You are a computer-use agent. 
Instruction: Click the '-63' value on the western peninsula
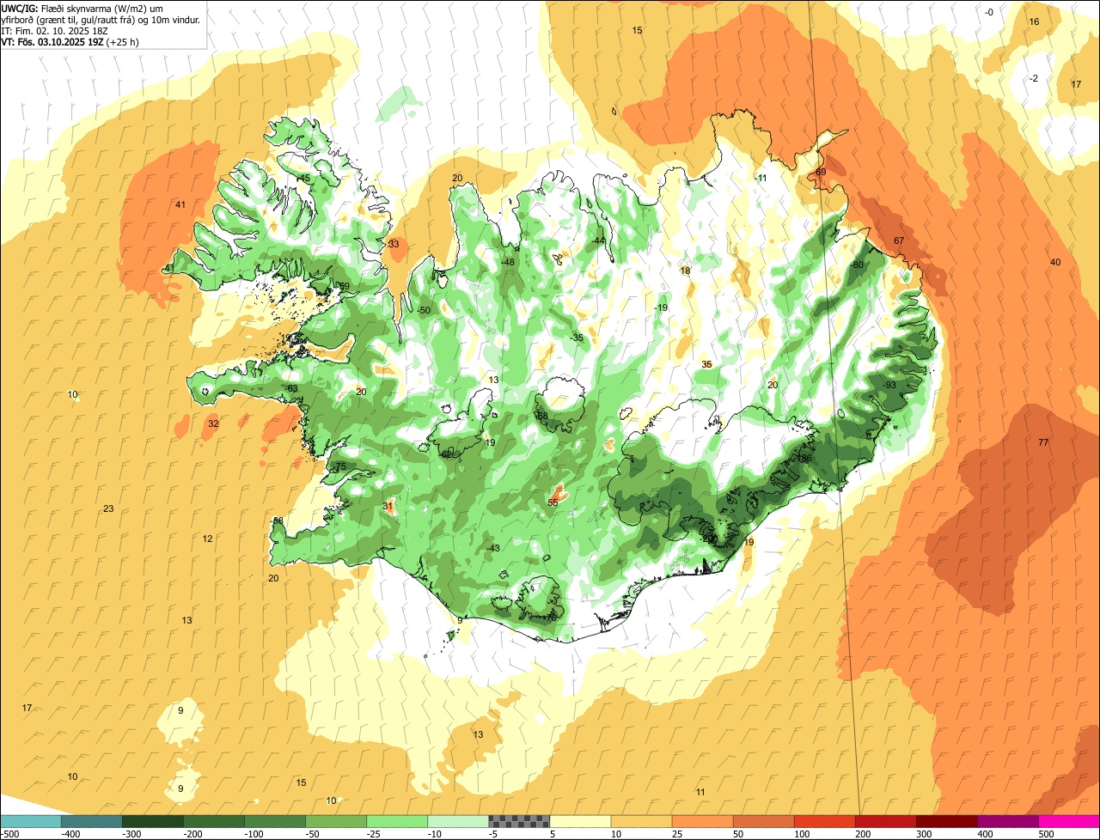click(291, 388)
